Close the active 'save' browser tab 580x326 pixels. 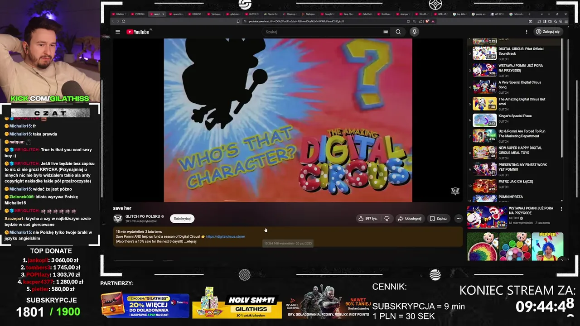[x=163, y=14]
